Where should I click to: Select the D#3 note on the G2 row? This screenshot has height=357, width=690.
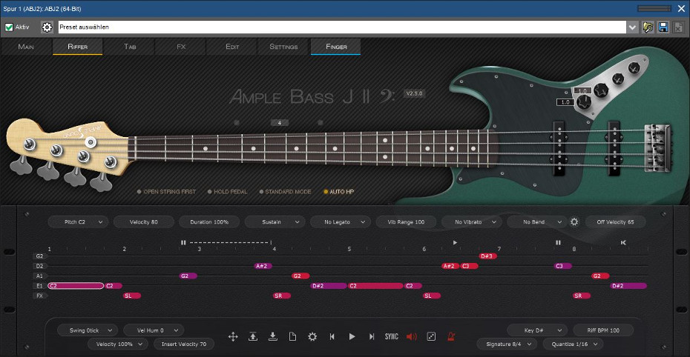tap(487, 256)
